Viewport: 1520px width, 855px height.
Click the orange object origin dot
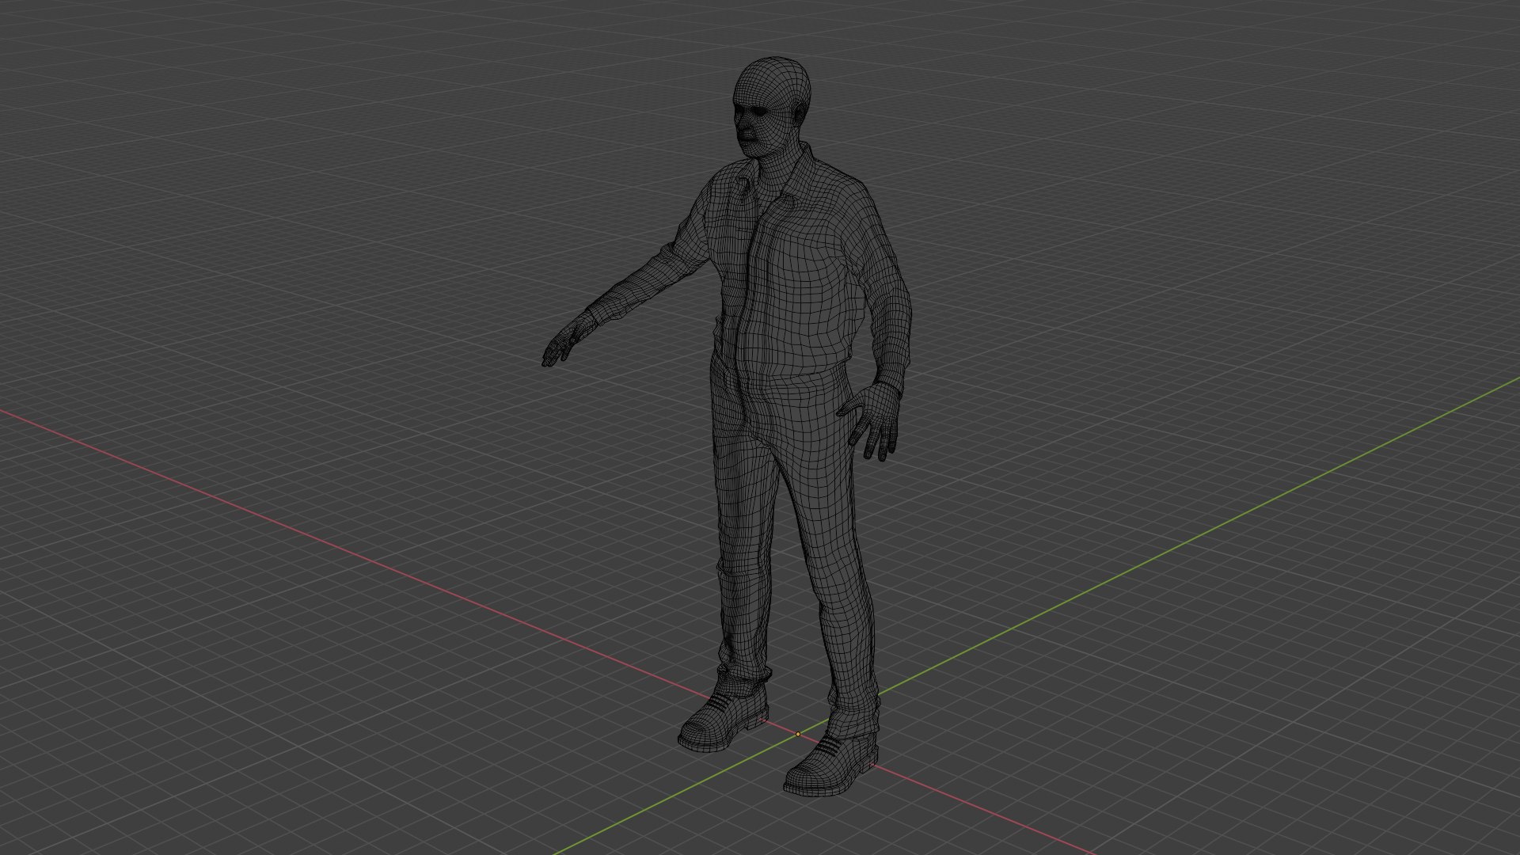pyautogui.click(x=797, y=735)
